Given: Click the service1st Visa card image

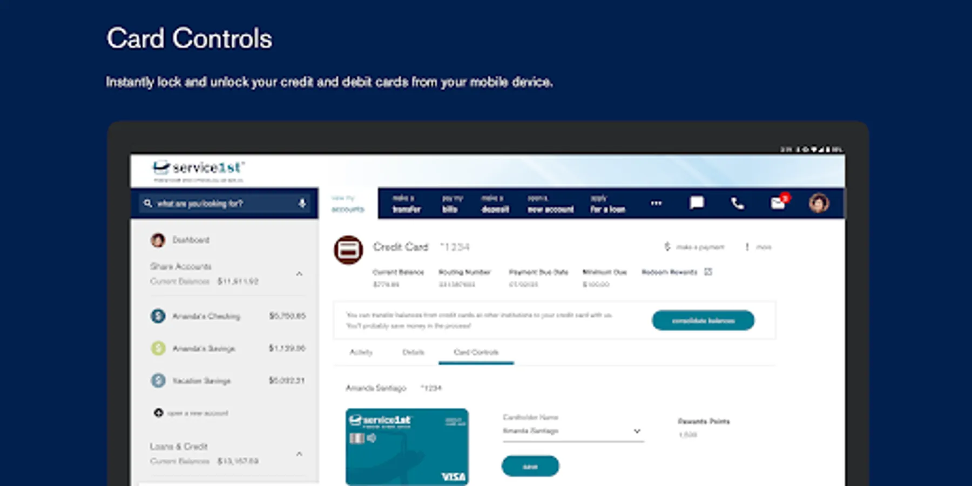Looking at the screenshot, I should pos(407,447).
